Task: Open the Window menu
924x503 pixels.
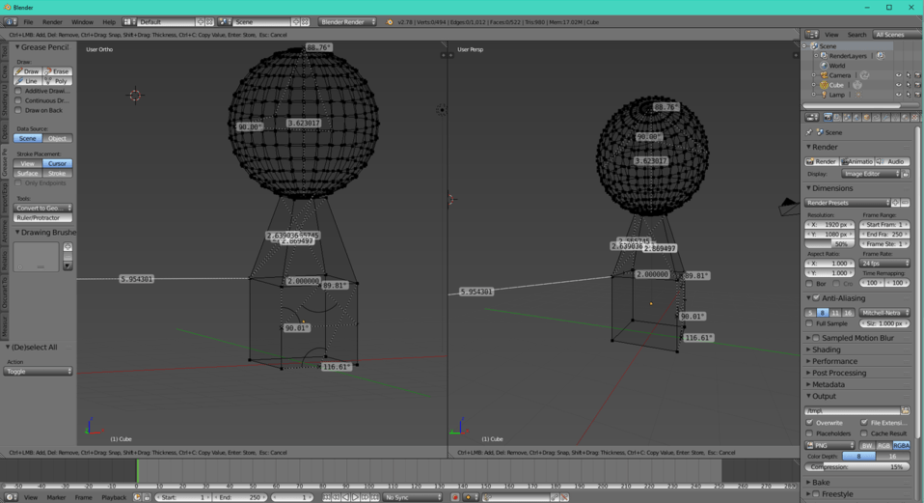Action: coord(82,22)
